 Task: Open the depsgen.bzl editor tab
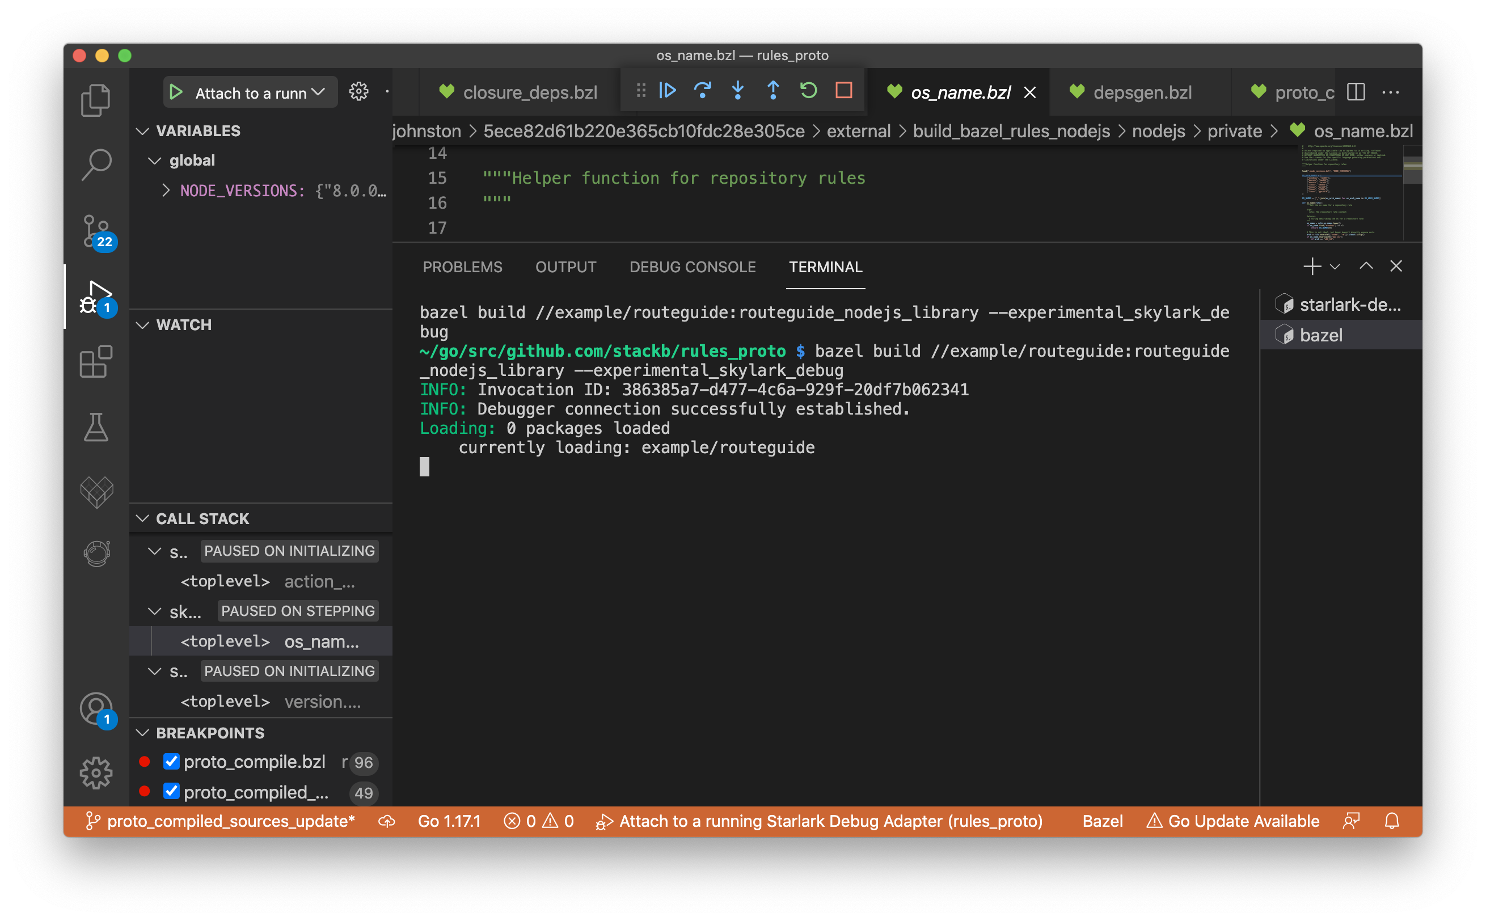(1142, 92)
